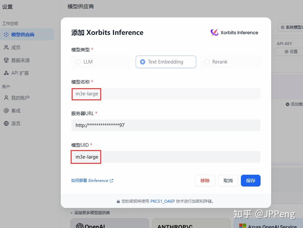The image size is (303, 228).
Task: Select the LLM radio button
Action: click(x=79, y=62)
